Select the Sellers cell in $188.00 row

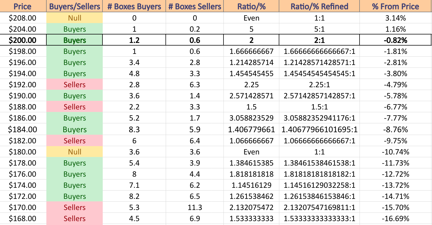75,107
